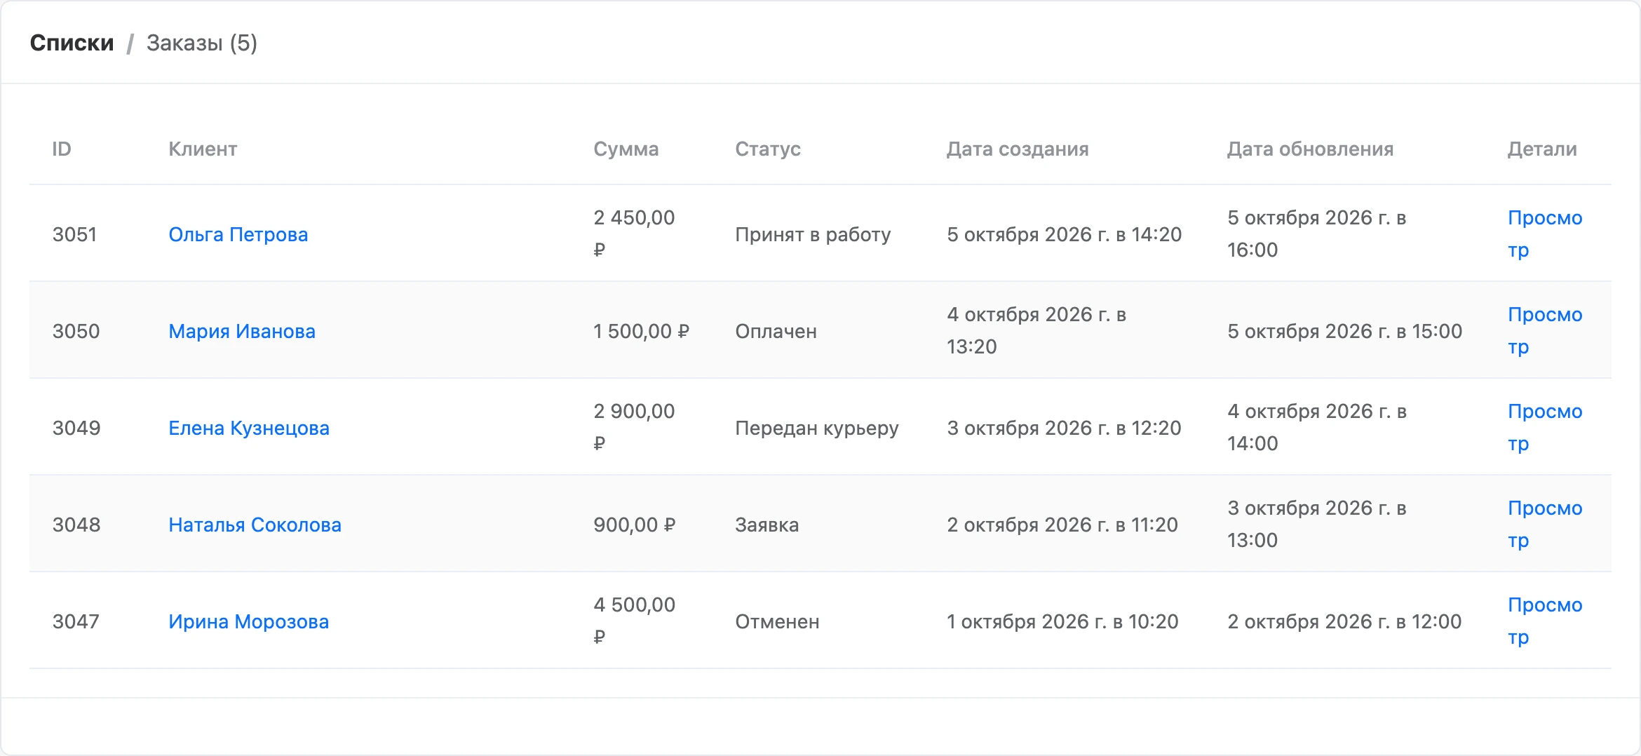Screen dimensions: 1641x756
Task: Click the Статус column header
Action: (x=768, y=149)
